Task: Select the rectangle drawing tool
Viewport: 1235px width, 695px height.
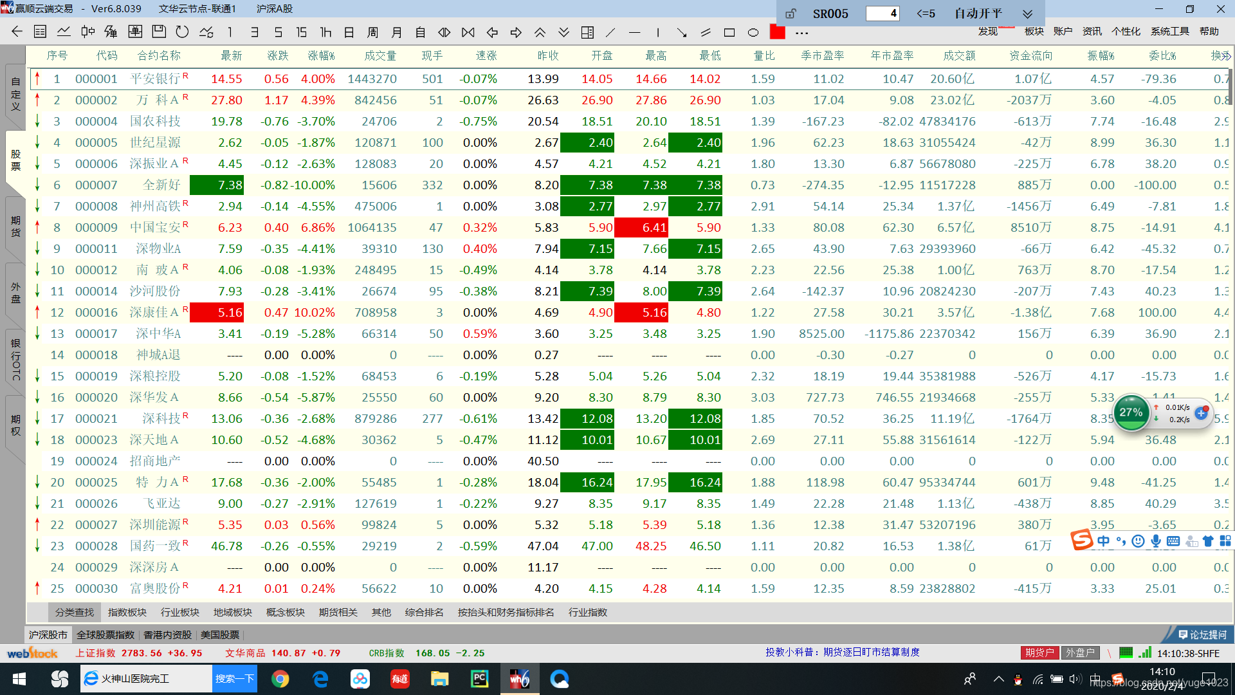Action: tap(729, 32)
